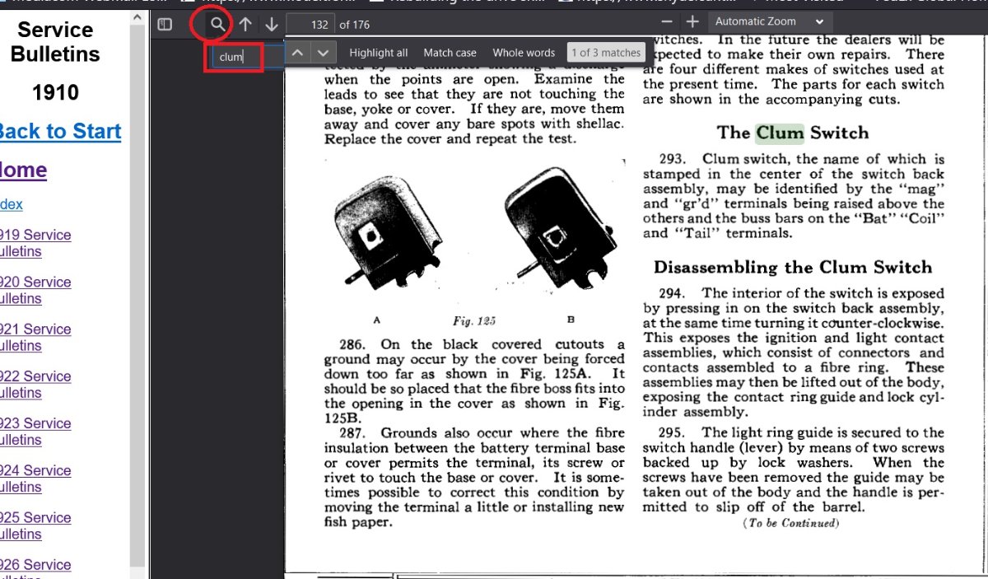Open the 1921 Service Bulletins link
Viewport: 988px width, 579px height.
click(35, 337)
